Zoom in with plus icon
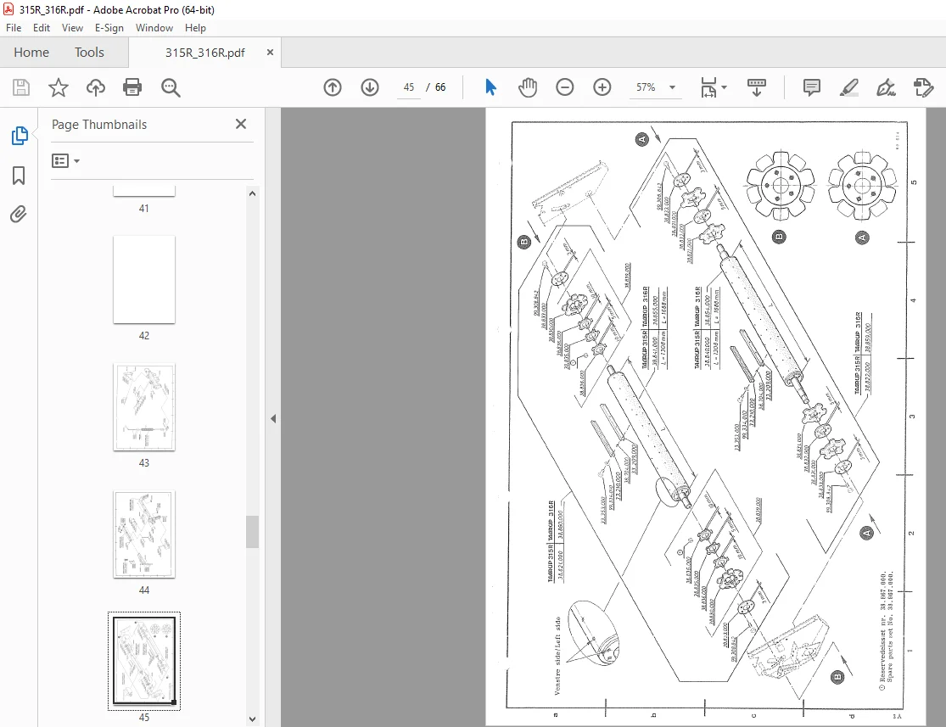 tap(602, 87)
